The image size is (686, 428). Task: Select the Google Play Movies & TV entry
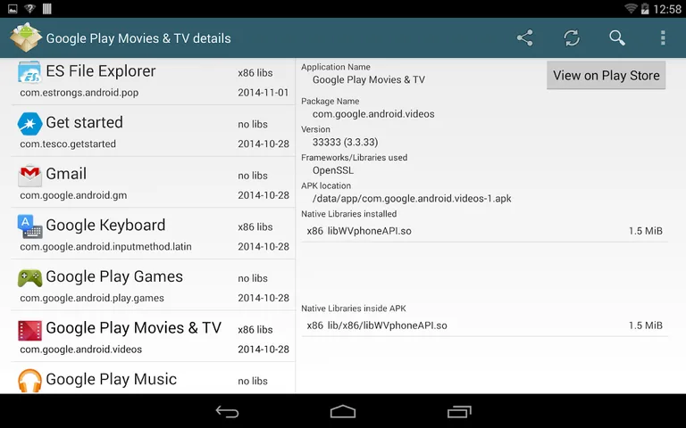pos(153,336)
